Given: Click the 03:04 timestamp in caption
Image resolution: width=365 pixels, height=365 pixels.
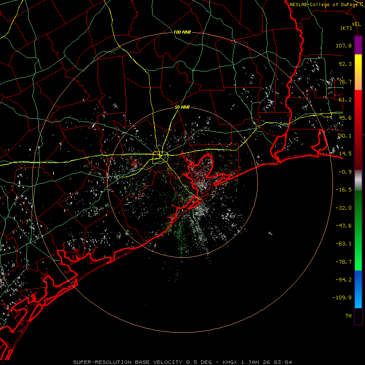Looking at the screenshot, I should [x=283, y=362].
